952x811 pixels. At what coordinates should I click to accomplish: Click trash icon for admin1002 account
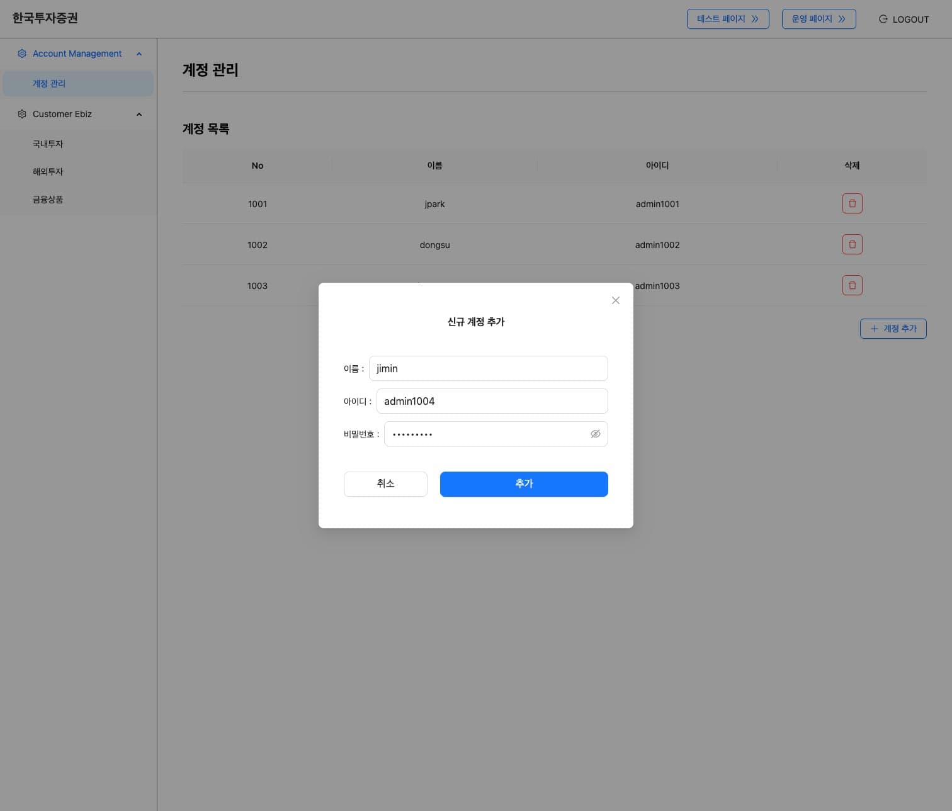[x=852, y=244]
